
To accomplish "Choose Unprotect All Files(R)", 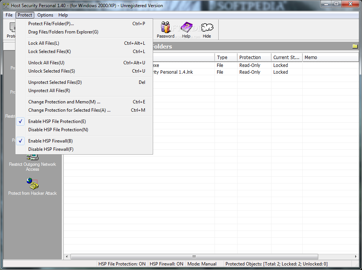I will 84,91.
